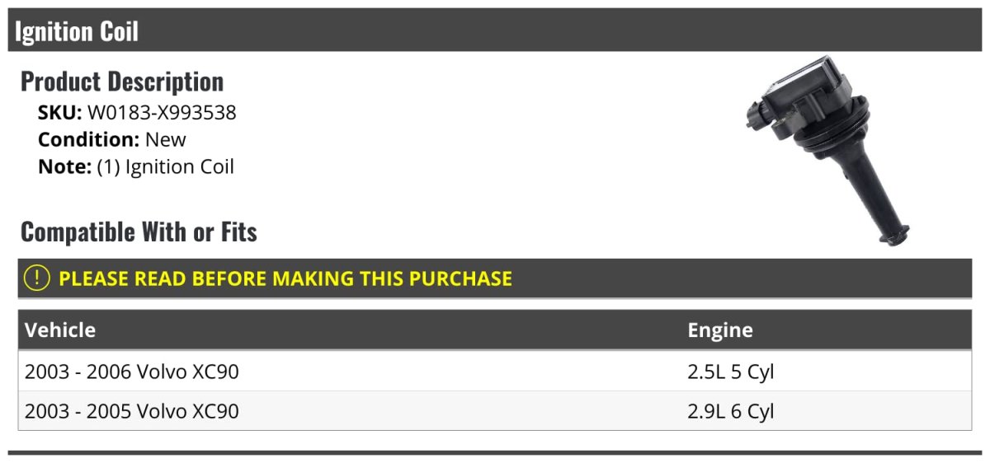Click the Vehicle column header

tap(60, 330)
